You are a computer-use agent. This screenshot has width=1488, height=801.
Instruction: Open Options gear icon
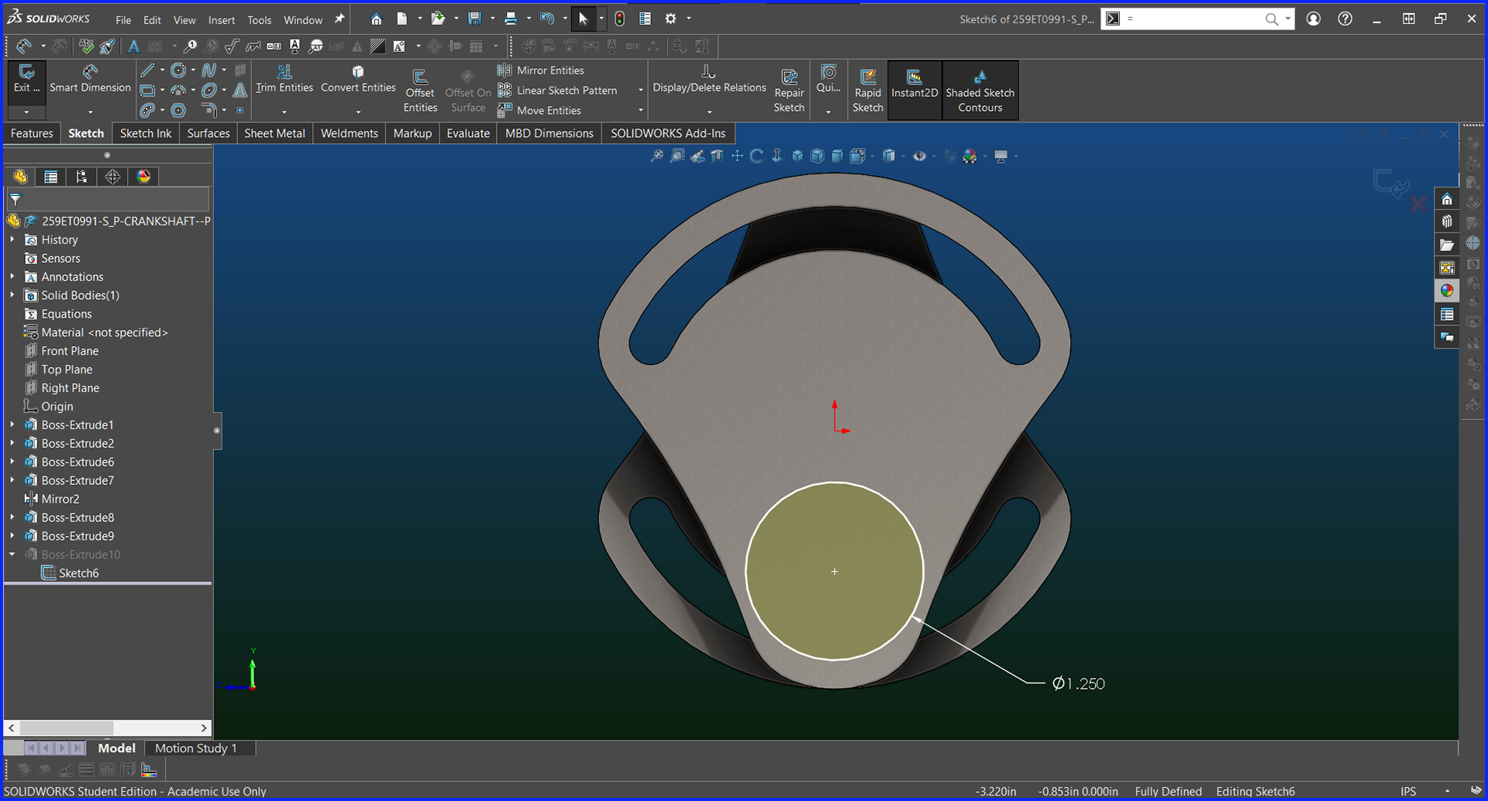point(671,19)
